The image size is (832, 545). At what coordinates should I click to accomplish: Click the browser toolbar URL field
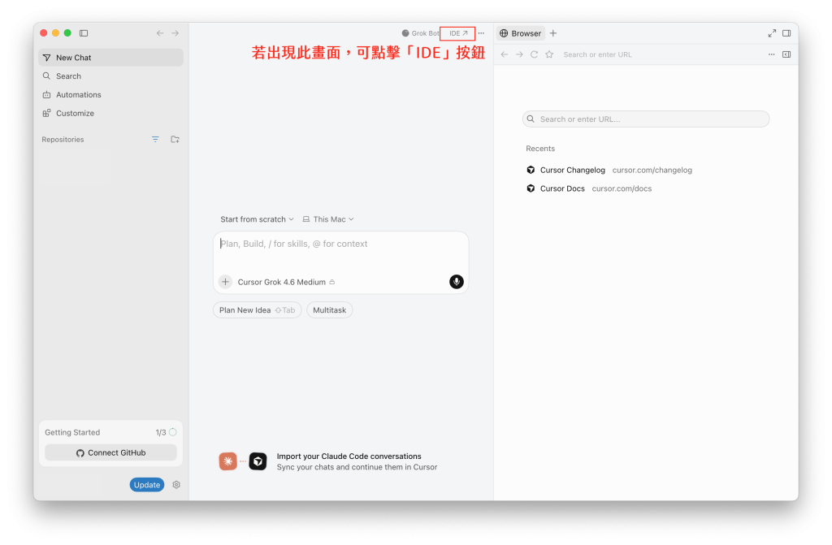(x=661, y=54)
